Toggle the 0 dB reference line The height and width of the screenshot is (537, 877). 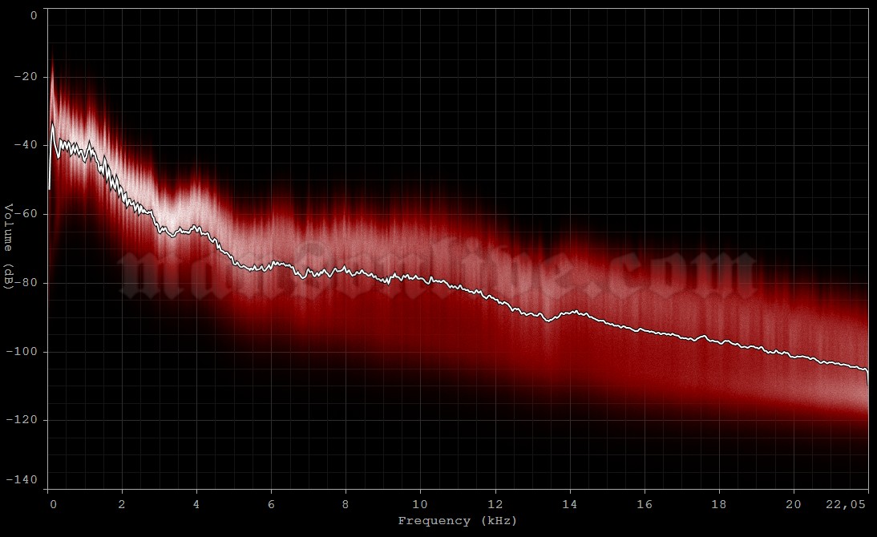point(321,8)
